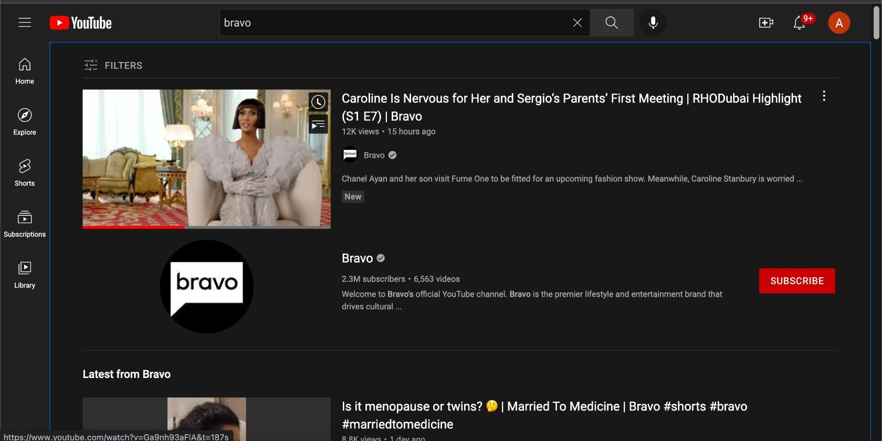Screen dimensions: 882x441
Task: Open the notifications bell
Action: pos(800,23)
